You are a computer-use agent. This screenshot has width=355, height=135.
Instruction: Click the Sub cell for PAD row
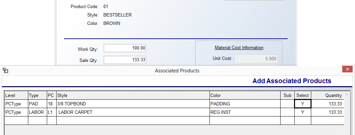coord(287,104)
